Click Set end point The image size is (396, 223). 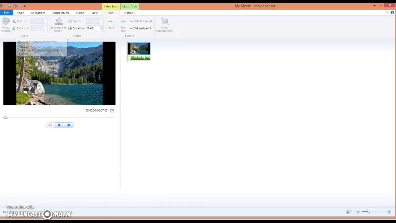click(140, 28)
